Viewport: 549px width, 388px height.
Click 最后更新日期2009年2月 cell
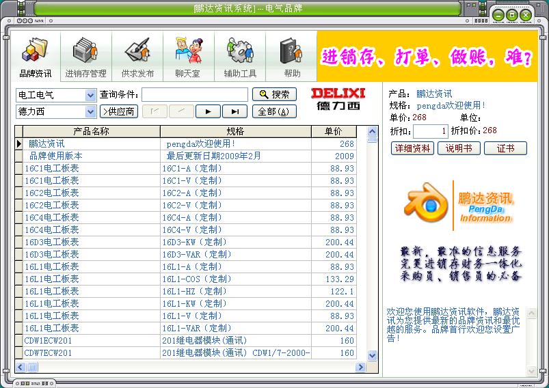pos(236,156)
